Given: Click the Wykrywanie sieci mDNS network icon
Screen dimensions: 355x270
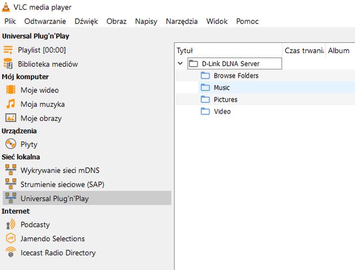Looking at the screenshot, I should tap(11, 169).
